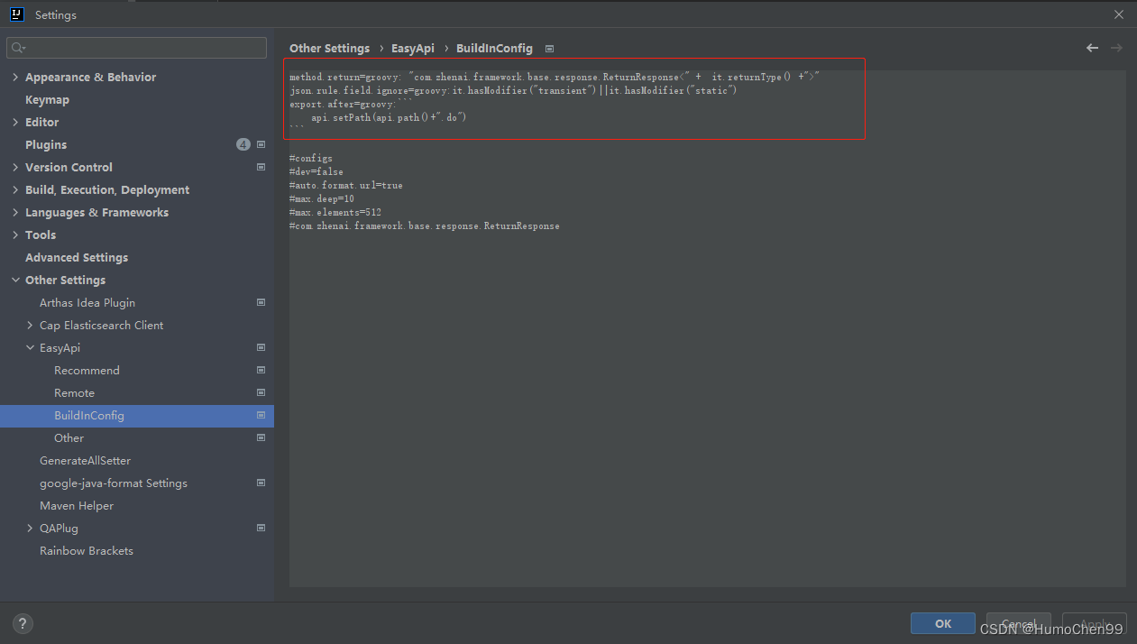This screenshot has width=1137, height=644.
Task: Go forward with the right arrow
Action: click(1116, 48)
